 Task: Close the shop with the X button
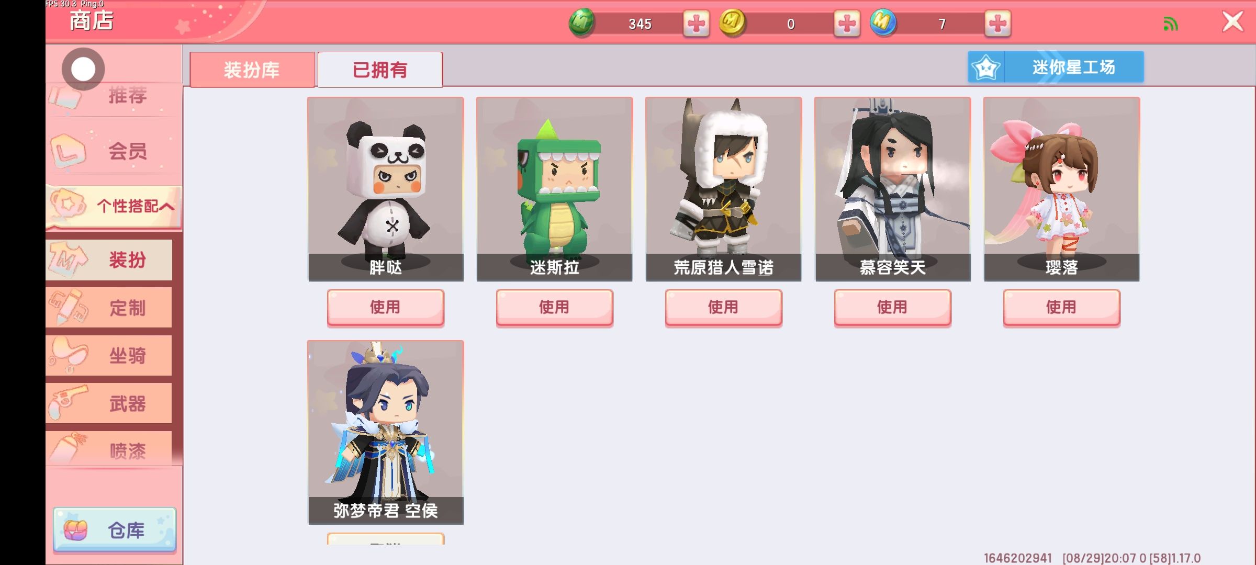[x=1232, y=22]
